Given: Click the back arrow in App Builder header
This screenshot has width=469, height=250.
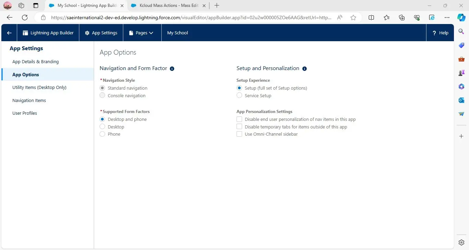Looking at the screenshot, I should [x=9, y=33].
